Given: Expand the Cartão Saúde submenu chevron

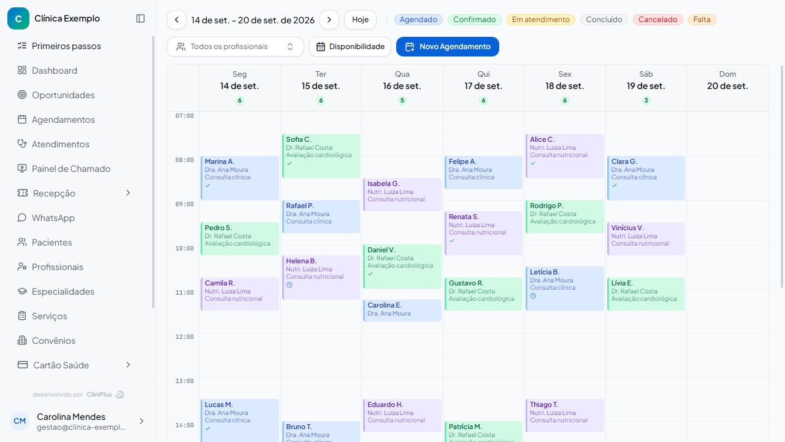Looking at the screenshot, I should pyautogui.click(x=128, y=365).
